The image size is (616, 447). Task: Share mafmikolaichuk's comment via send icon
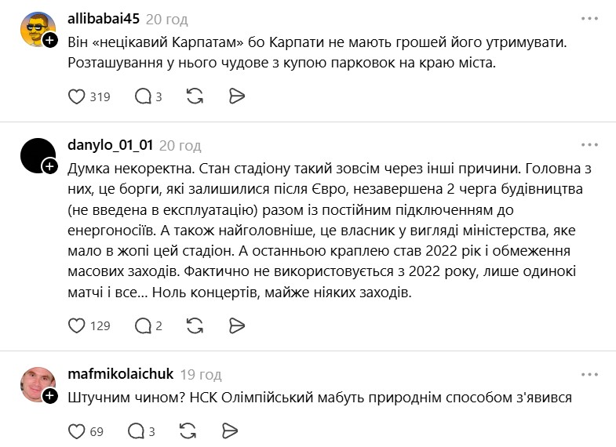(x=230, y=431)
